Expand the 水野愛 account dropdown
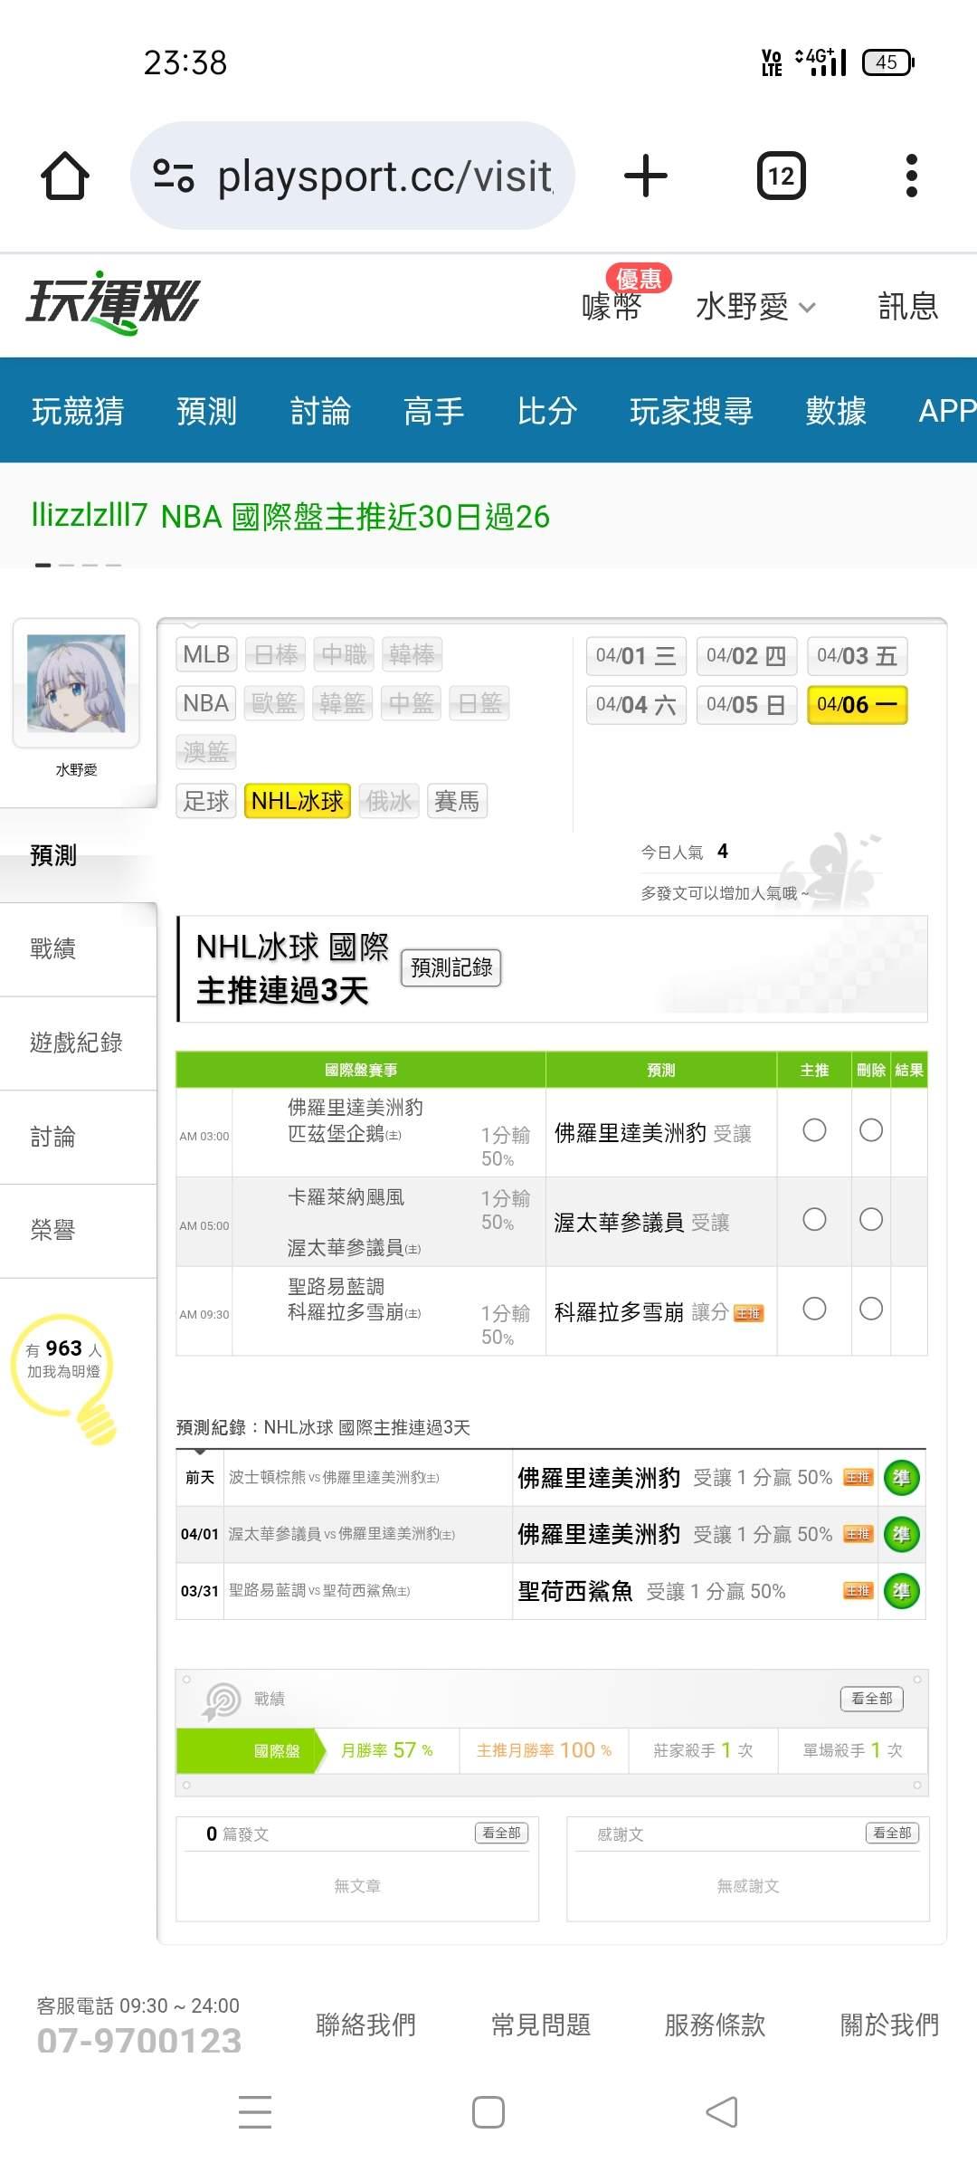 (x=754, y=307)
